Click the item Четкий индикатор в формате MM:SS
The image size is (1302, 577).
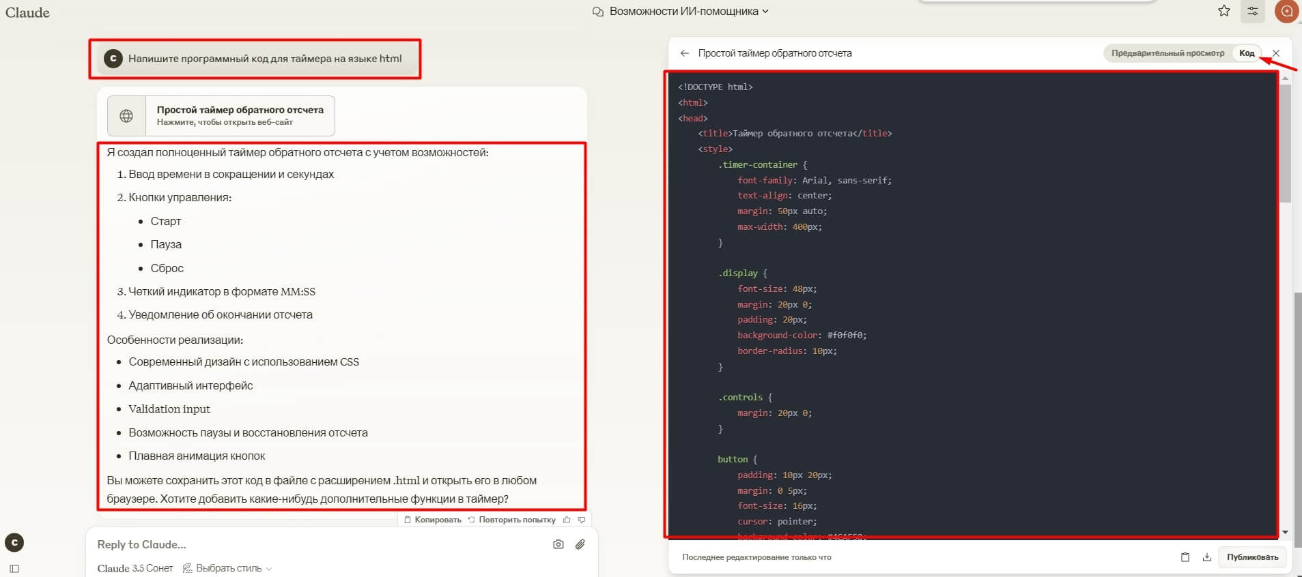click(x=222, y=291)
